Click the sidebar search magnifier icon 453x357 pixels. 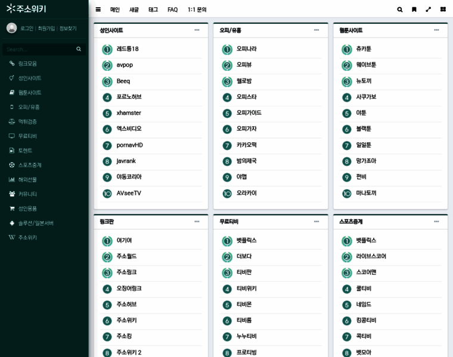pyautogui.click(x=79, y=49)
